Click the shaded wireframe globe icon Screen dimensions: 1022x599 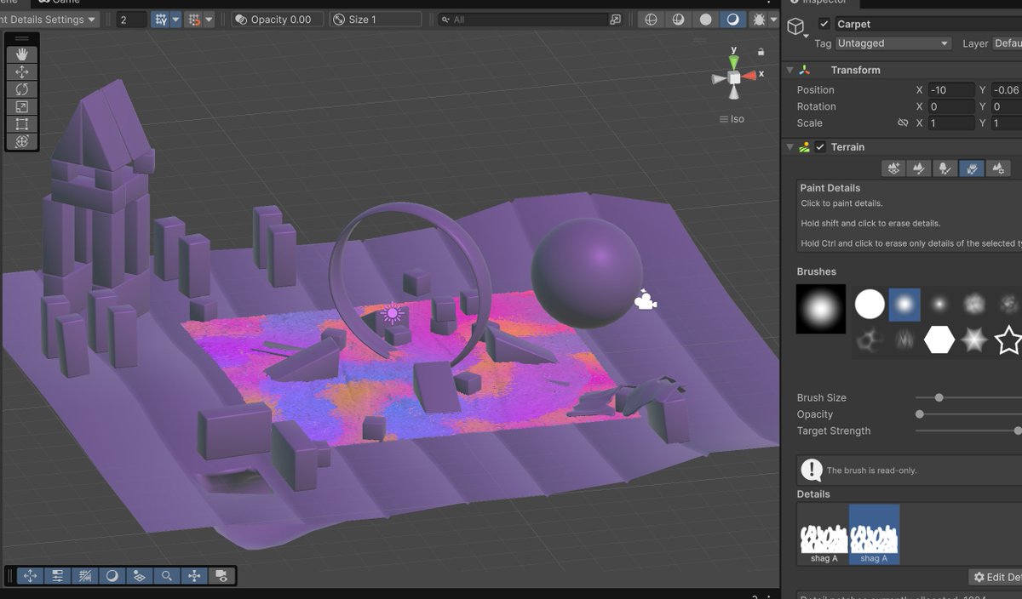(x=679, y=19)
